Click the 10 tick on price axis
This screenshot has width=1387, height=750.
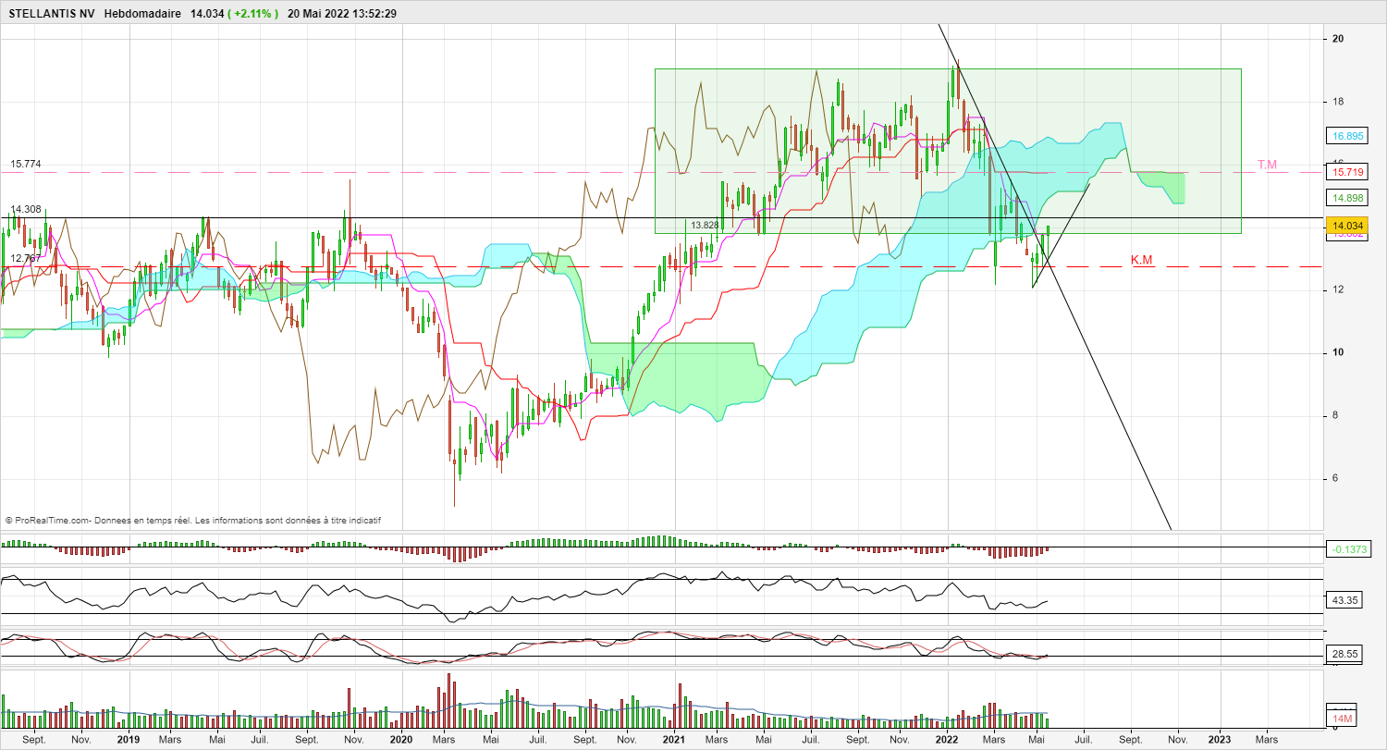(1337, 353)
